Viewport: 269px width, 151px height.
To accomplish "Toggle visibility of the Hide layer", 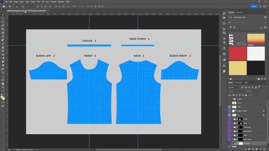I will pyautogui.click(x=229, y=107).
